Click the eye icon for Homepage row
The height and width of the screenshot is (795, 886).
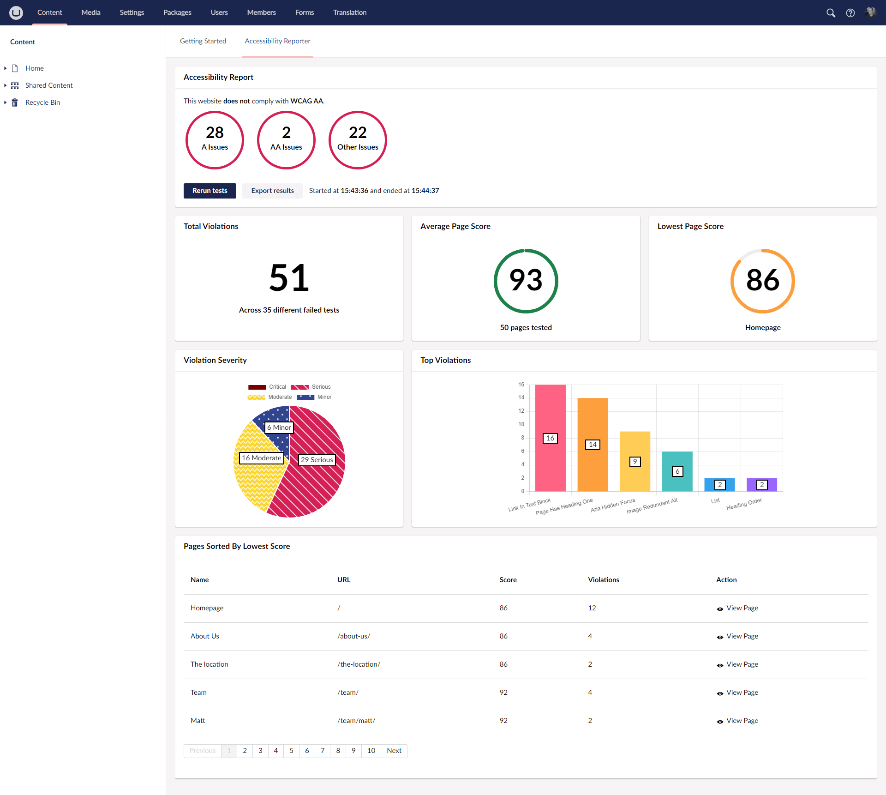pos(720,609)
